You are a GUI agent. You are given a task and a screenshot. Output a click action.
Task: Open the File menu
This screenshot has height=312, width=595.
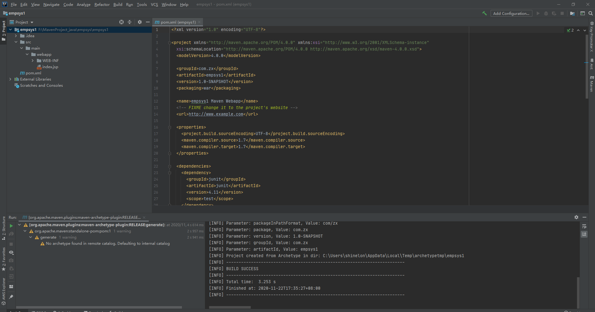(14, 4)
